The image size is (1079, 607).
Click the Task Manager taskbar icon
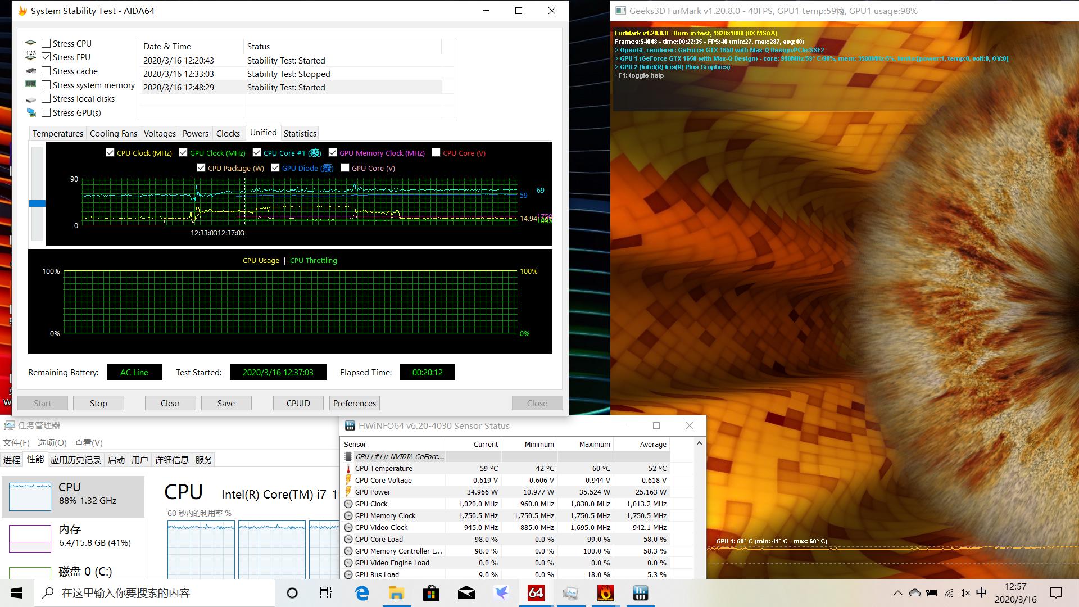tap(570, 593)
